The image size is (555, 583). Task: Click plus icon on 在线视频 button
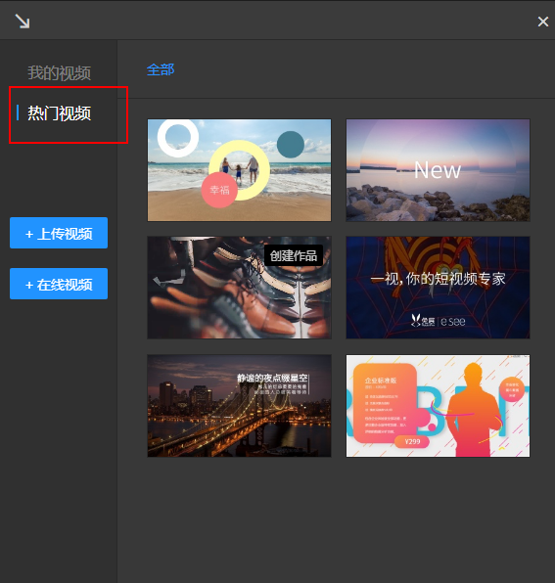[x=29, y=285]
